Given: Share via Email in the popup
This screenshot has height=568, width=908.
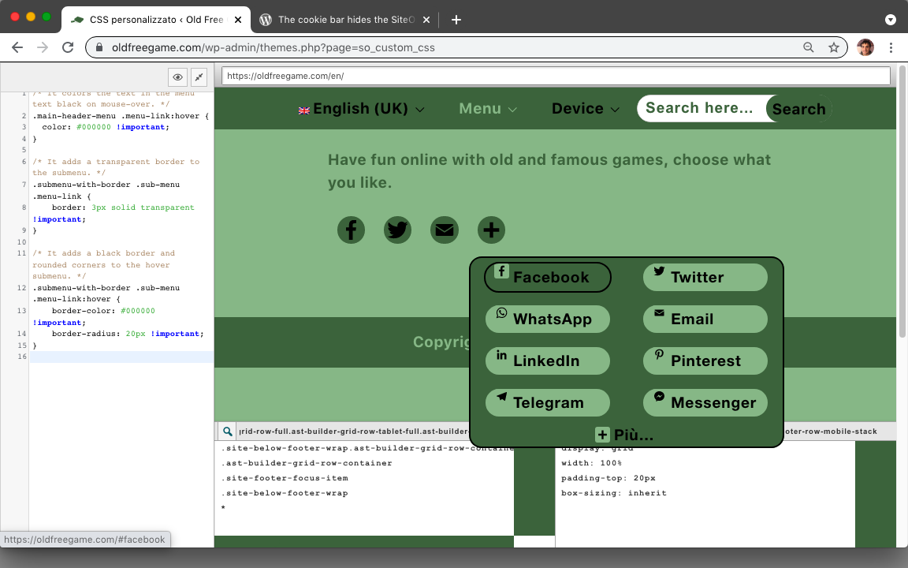Looking at the screenshot, I should pos(705,319).
